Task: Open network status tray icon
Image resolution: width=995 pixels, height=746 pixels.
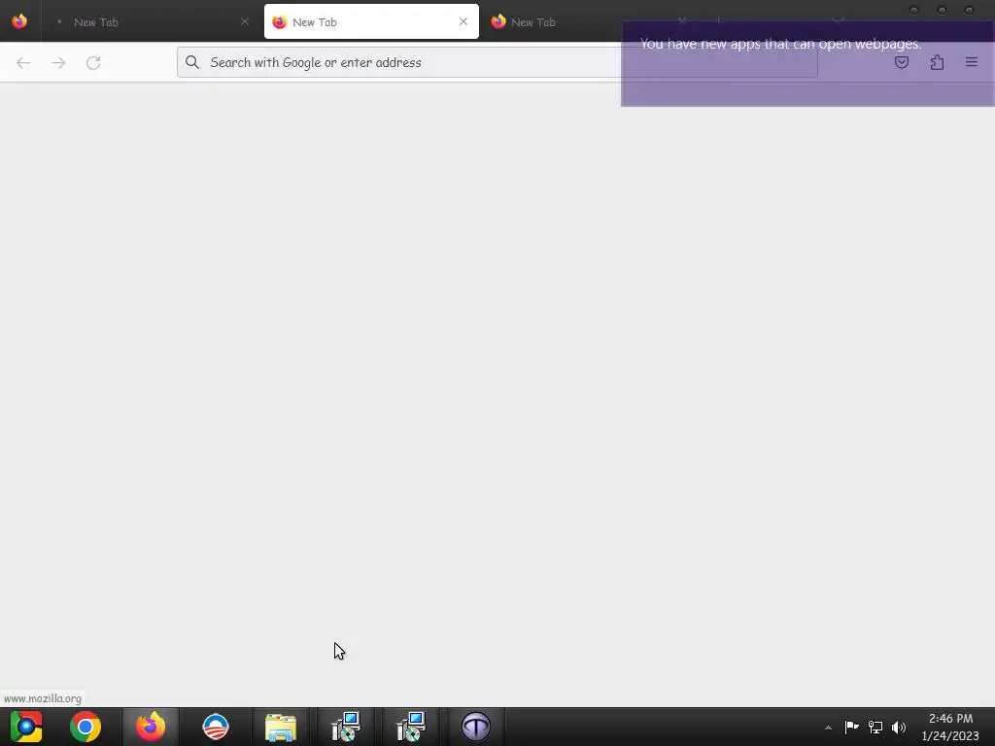Action: 875,727
